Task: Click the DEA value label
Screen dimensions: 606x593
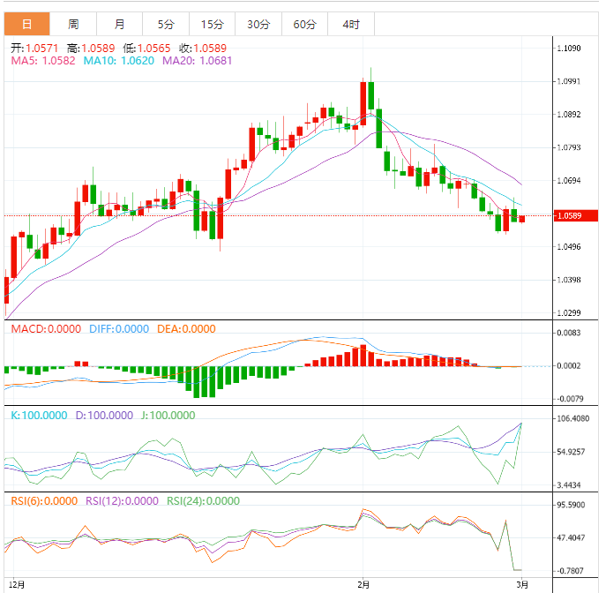Action: point(186,329)
